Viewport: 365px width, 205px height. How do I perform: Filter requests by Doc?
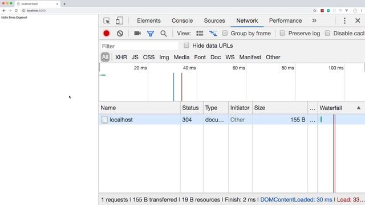[x=216, y=57]
